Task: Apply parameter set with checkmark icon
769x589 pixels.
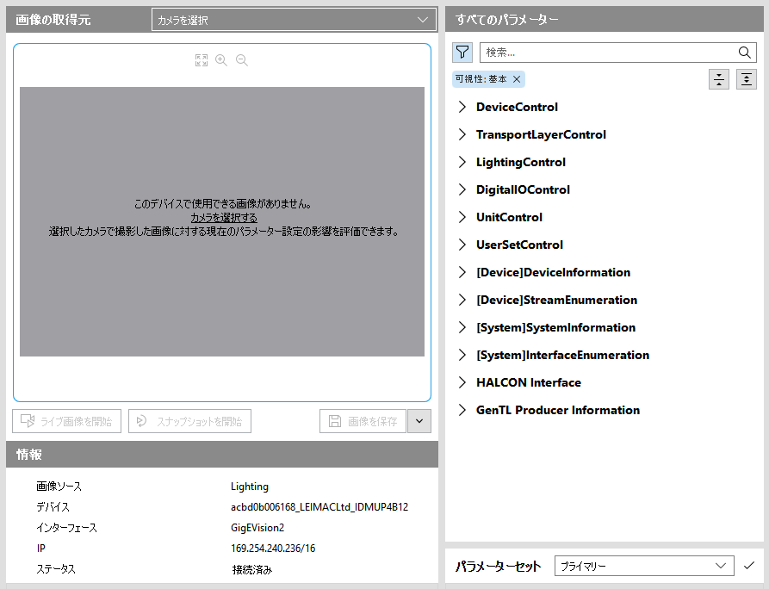Action: click(x=749, y=566)
